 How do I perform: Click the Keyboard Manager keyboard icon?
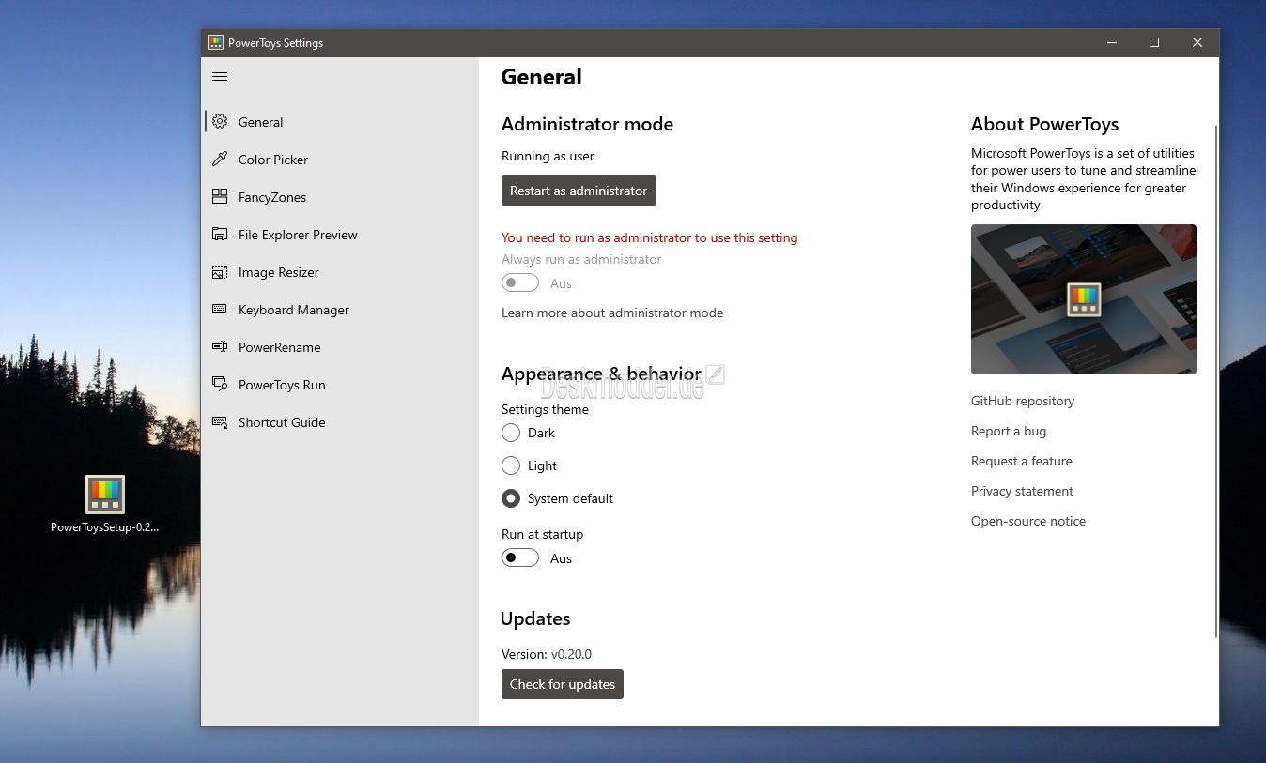(220, 309)
